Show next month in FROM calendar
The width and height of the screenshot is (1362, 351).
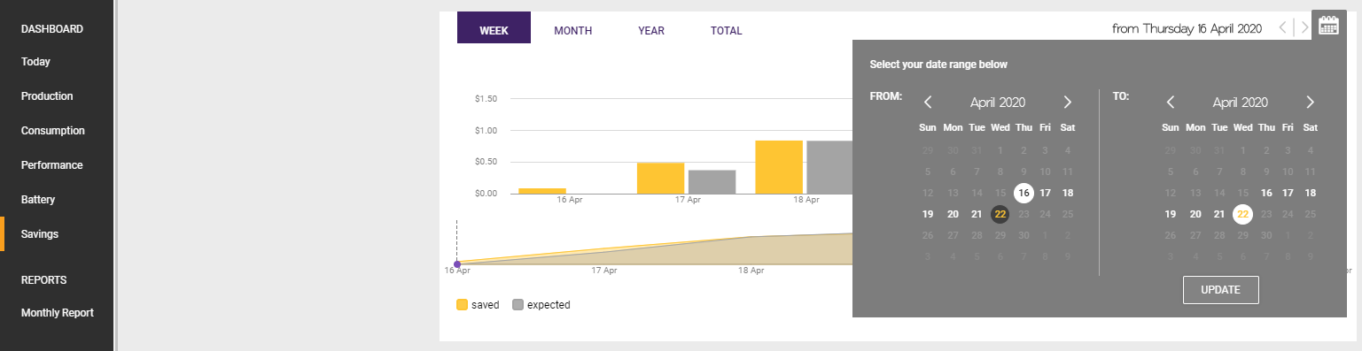pyautogui.click(x=1068, y=103)
